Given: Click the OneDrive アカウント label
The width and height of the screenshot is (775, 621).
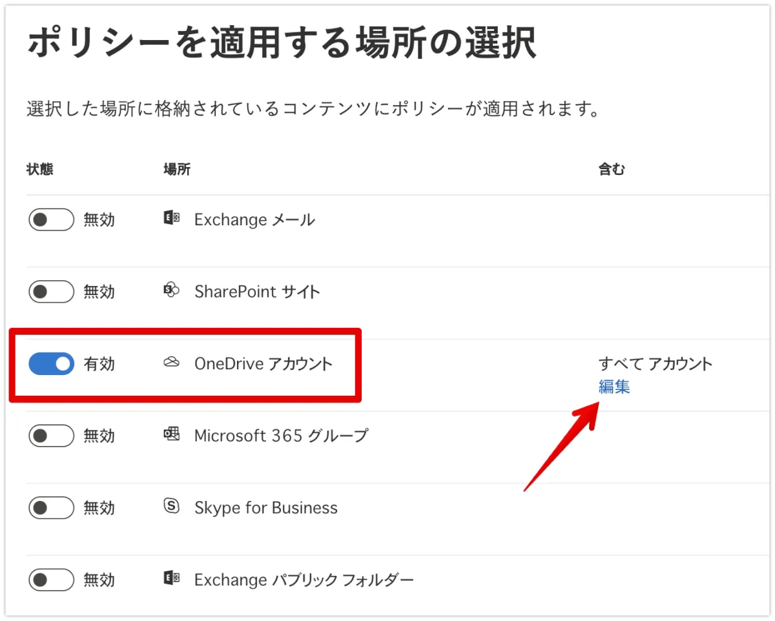Looking at the screenshot, I should [263, 364].
